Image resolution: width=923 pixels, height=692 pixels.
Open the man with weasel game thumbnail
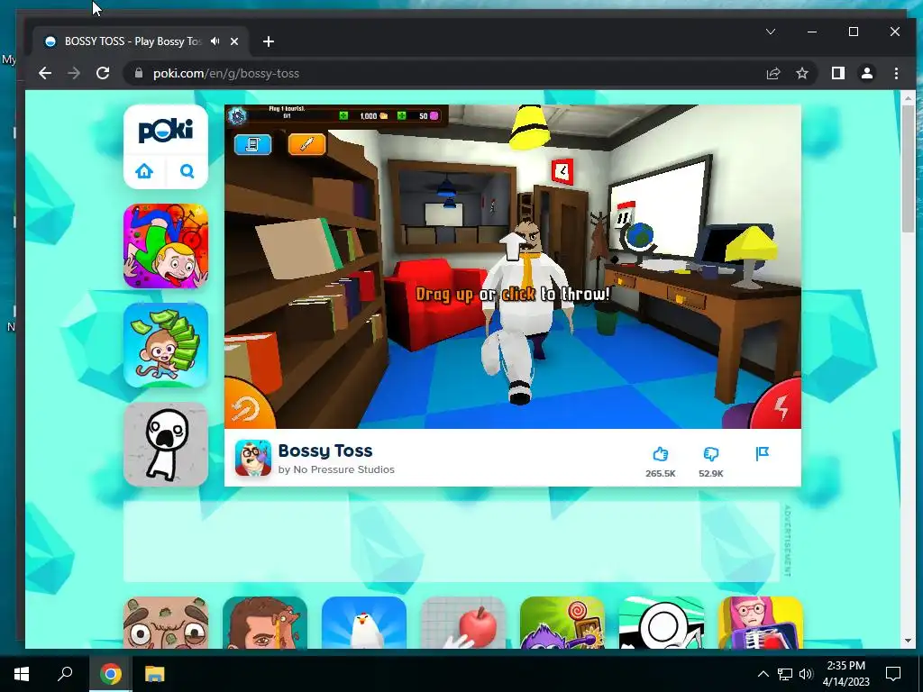pyautogui.click(x=265, y=623)
